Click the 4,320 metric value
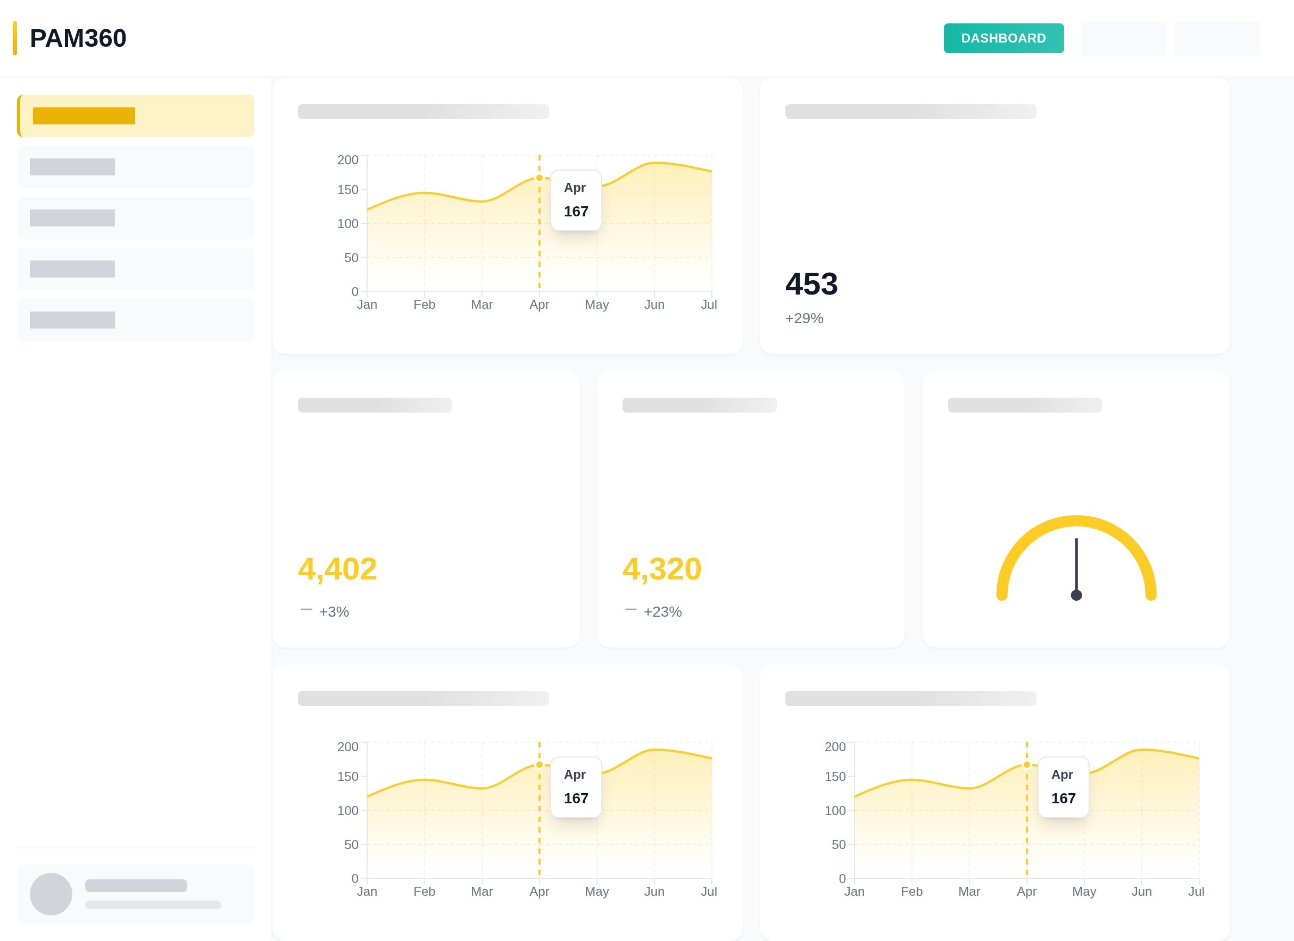The width and height of the screenshot is (1294, 941). (661, 569)
